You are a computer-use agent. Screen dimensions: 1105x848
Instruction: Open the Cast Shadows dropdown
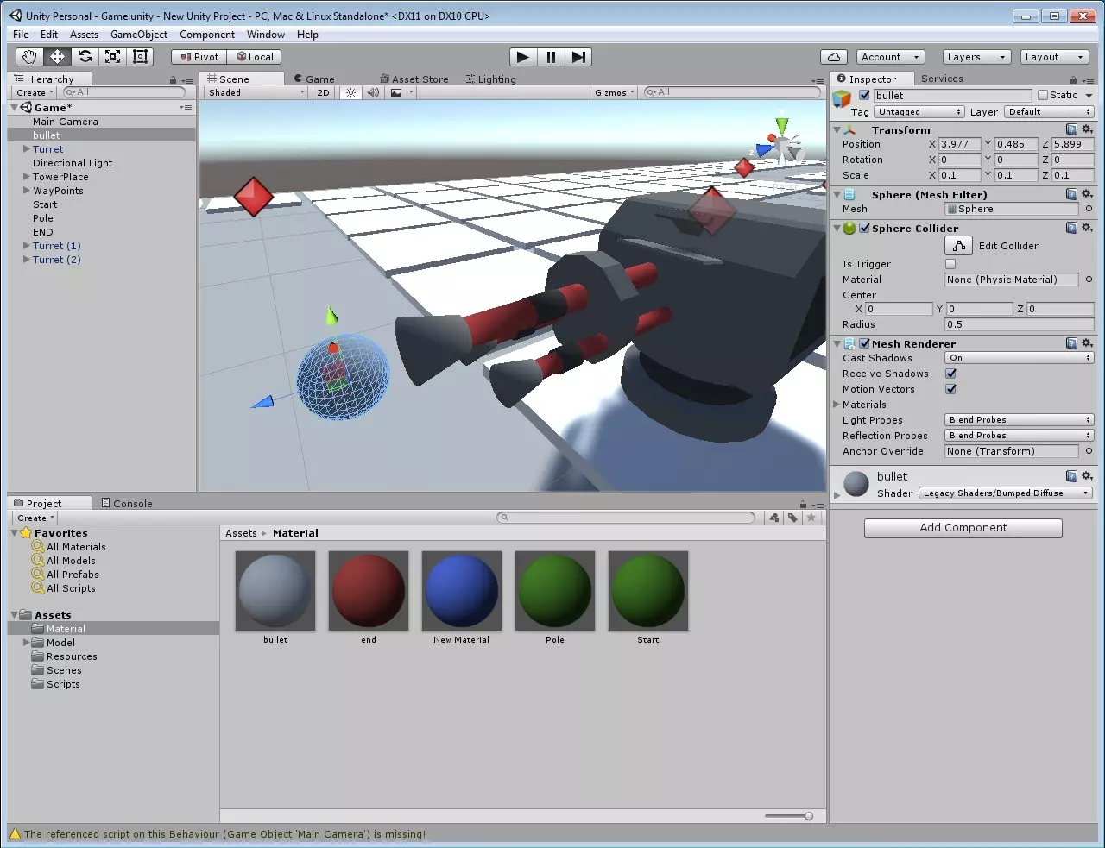1019,358
